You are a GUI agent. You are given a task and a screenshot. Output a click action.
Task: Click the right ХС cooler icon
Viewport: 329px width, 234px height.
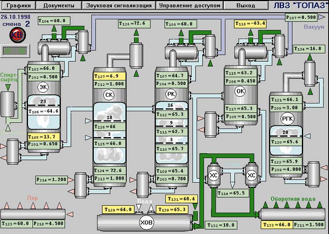[x=251, y=175]
